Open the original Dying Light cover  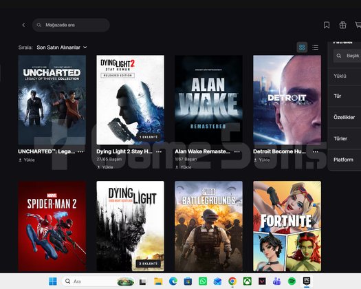click(x=131, y=226)
